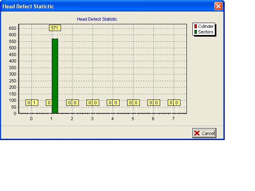255x191 pixels.
Task: Click the green sectors bar for head 1
Action: (x=55, y=76)
